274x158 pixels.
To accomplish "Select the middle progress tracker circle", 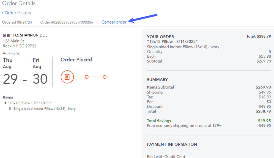I will click(x=87, y=77).
